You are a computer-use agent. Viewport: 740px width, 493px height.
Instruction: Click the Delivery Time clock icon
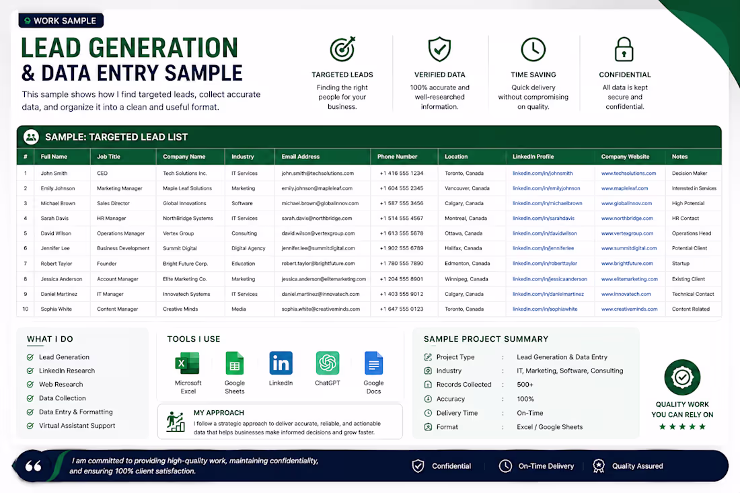pyautogui.click(x=428, y=413)
